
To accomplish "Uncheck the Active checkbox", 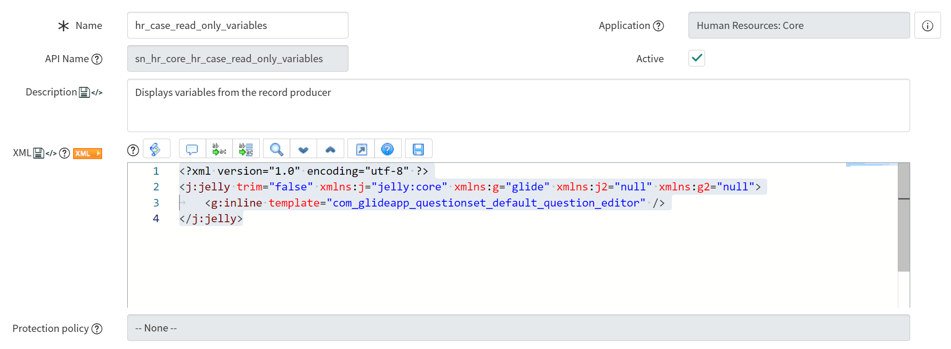I will [x=697, y=58].
